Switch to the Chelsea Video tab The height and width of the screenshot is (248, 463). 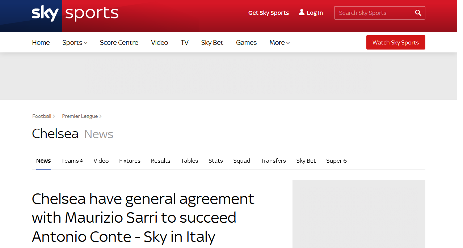[101, 161]
